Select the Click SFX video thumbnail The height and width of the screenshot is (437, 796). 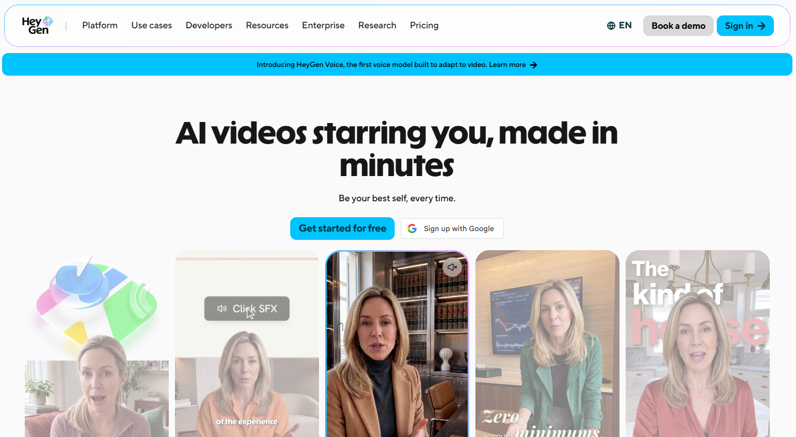[247, 344]
